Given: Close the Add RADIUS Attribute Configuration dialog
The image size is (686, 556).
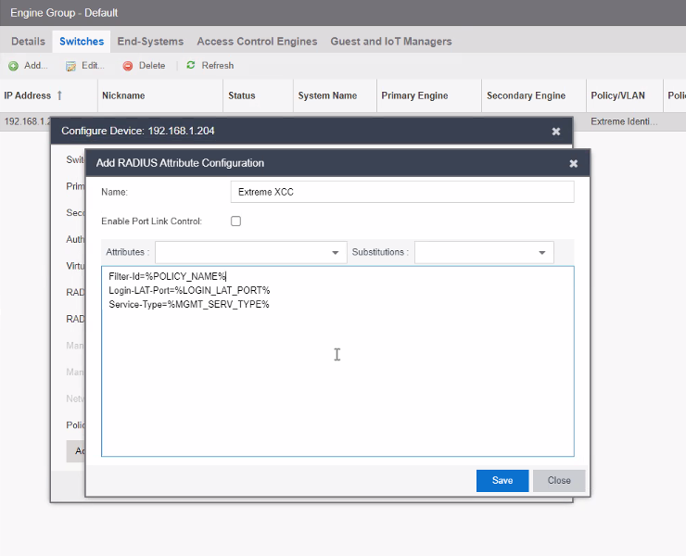Looking at the screenshot, I should pyautogui.click(x=573, y=163).
